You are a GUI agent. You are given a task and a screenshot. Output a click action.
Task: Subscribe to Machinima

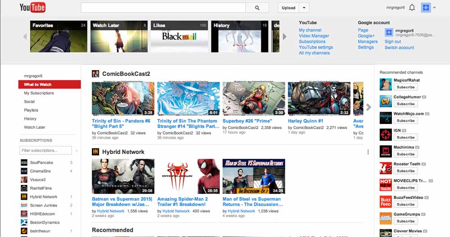coord(405,154)
